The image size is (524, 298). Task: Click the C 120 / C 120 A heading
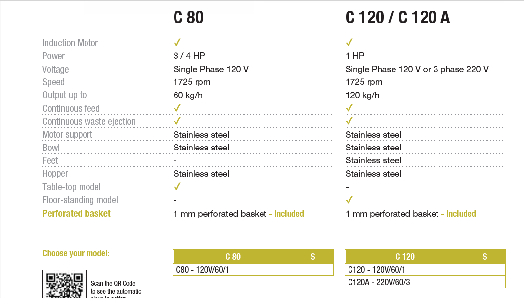click(398, 18)
